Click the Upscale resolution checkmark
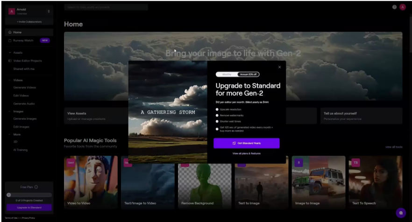The image size is (412, 222). click(x=217, y=110)
